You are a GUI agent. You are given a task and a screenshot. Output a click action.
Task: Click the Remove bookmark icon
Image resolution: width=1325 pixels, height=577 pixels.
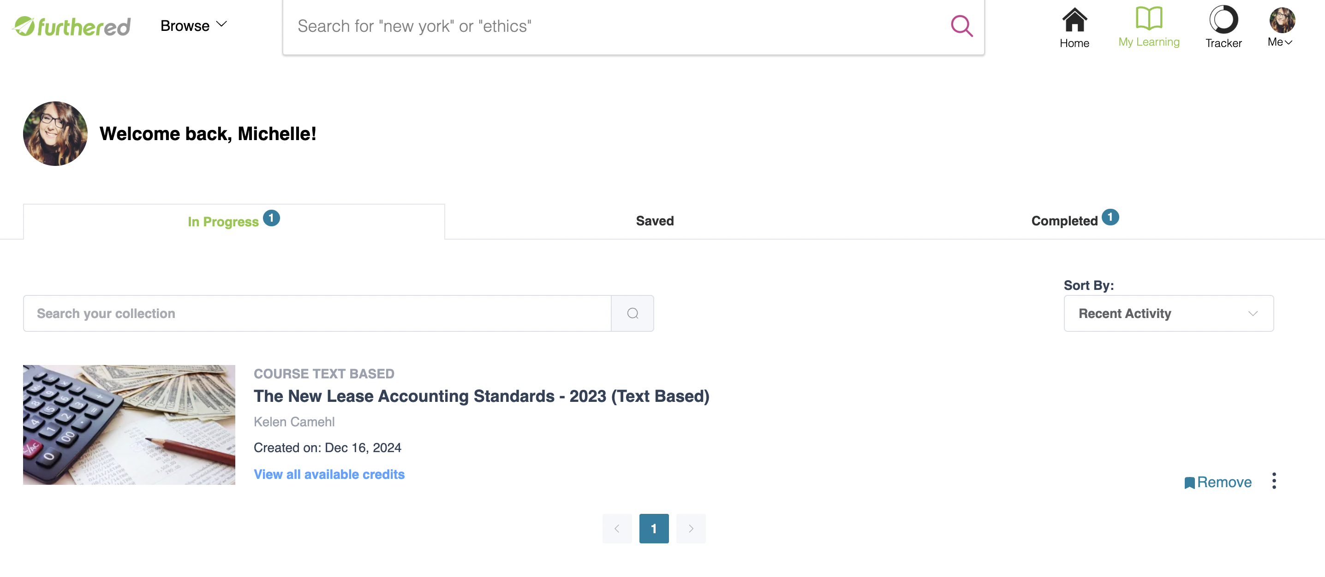pos(1189,483)
